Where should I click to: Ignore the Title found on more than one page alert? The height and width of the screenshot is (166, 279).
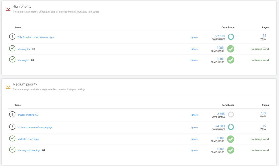point(194,37)
